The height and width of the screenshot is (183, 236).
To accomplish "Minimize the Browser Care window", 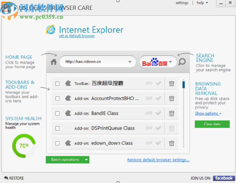I will (x=221, y=3).
